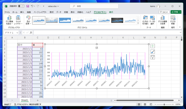The height and width of the screenshot is (109, 186).
Task: Open the chart filter funnel button
Action: [x=153, y=57]
